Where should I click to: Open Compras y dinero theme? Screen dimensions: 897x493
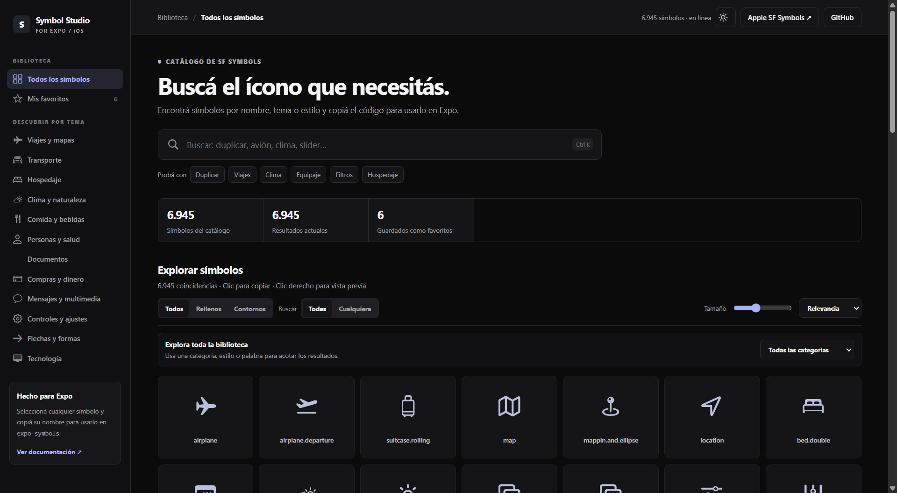[x=65, y=279]
